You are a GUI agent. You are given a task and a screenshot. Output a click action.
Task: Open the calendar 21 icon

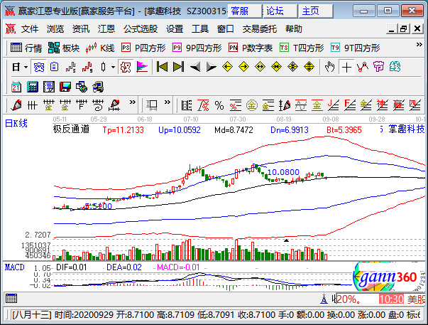[16, 87]
